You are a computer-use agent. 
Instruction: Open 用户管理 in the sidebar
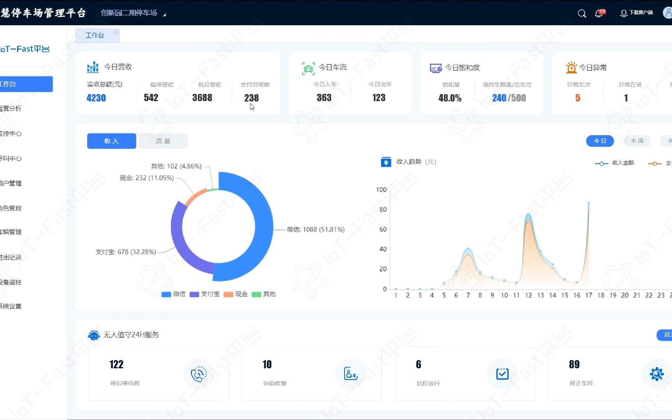point(11,183)
